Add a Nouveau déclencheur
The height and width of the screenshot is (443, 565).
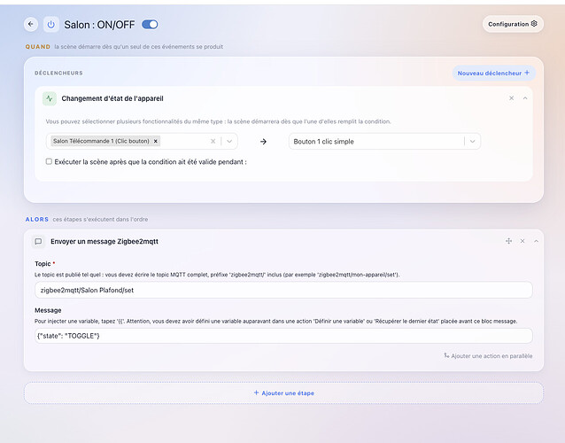[493, 74]
